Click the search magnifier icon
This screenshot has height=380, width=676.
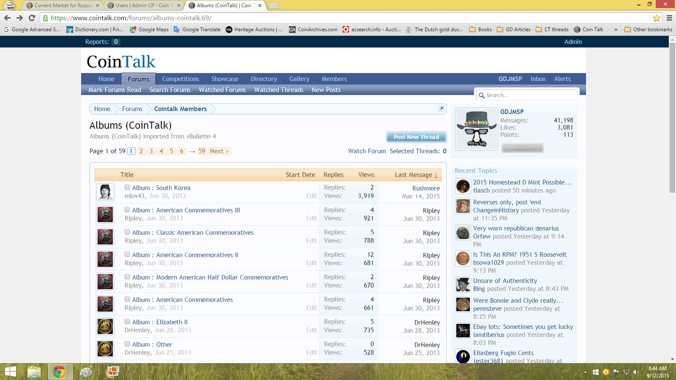481,95
